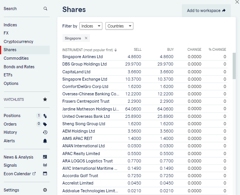Click the Alerts bell icon

click(45, 141)
